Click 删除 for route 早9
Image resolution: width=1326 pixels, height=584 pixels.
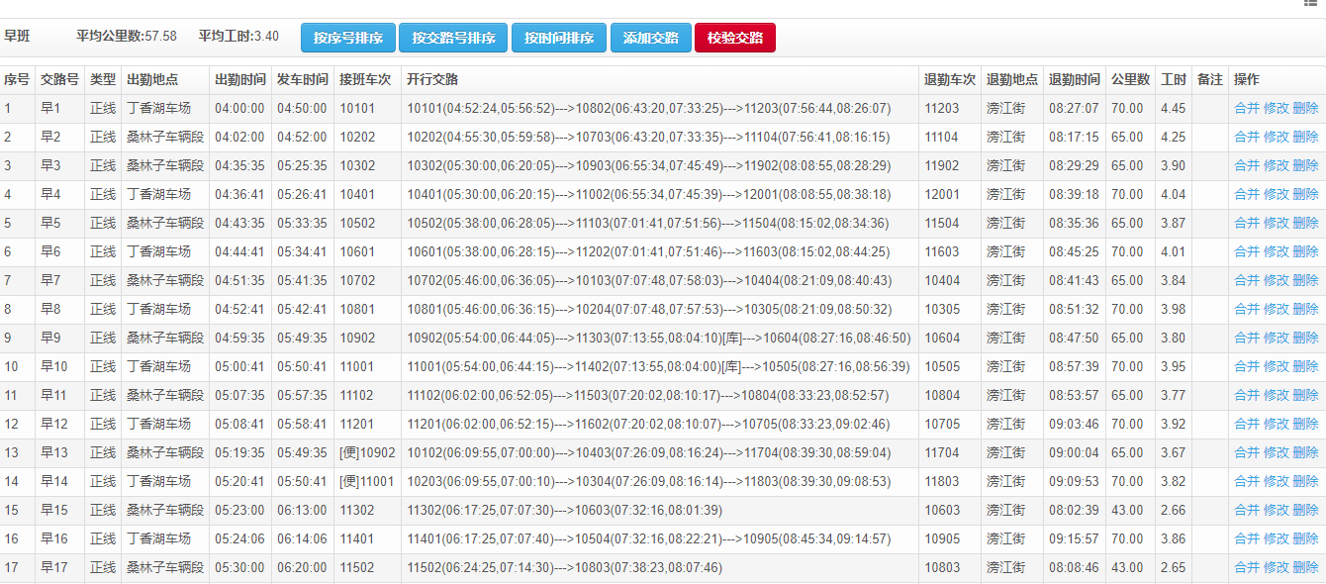point(1305,339)
